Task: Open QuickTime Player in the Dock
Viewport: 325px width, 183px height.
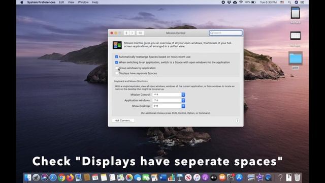Action: [x=268, y=177]
